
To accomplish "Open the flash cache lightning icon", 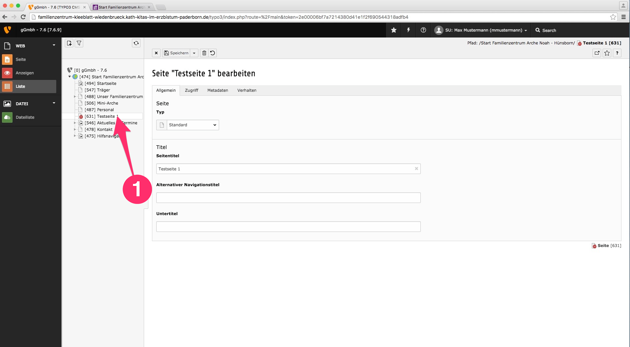I will point(408,30).
